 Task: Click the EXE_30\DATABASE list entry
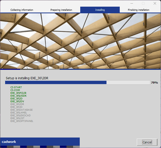(22, 110)
